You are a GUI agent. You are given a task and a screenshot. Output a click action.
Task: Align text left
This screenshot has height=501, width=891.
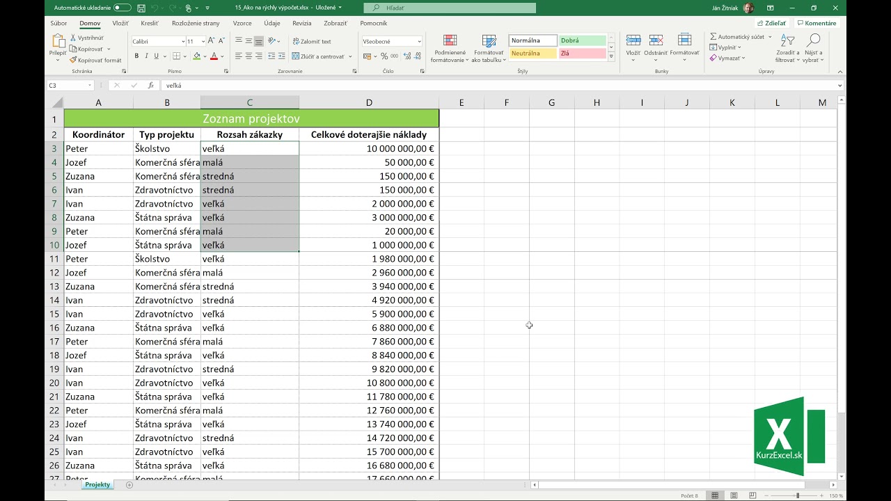239,56
